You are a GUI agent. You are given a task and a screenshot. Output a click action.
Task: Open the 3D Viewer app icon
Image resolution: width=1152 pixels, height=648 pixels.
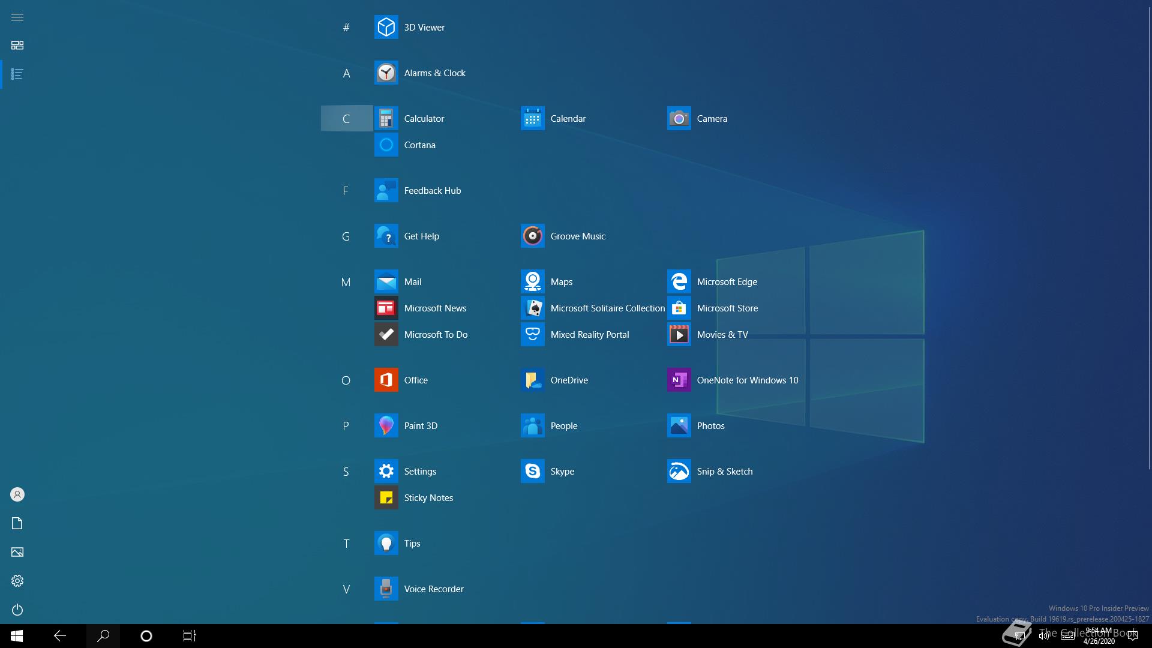pos(386,27)
